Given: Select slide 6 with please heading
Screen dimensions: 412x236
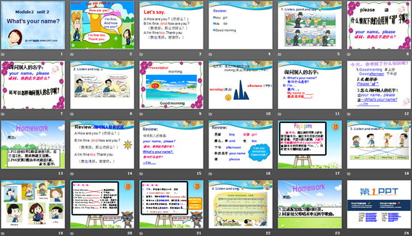Looking at the screenshot, I should [379, 25].
